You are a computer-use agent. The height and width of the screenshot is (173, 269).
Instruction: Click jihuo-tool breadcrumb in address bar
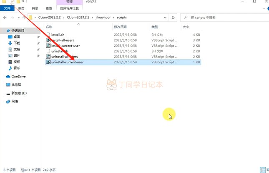pos(103,18)
